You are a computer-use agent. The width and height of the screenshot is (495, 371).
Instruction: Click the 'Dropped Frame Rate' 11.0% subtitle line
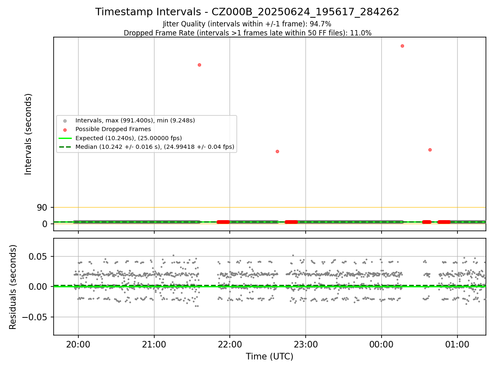click(247, 33)
